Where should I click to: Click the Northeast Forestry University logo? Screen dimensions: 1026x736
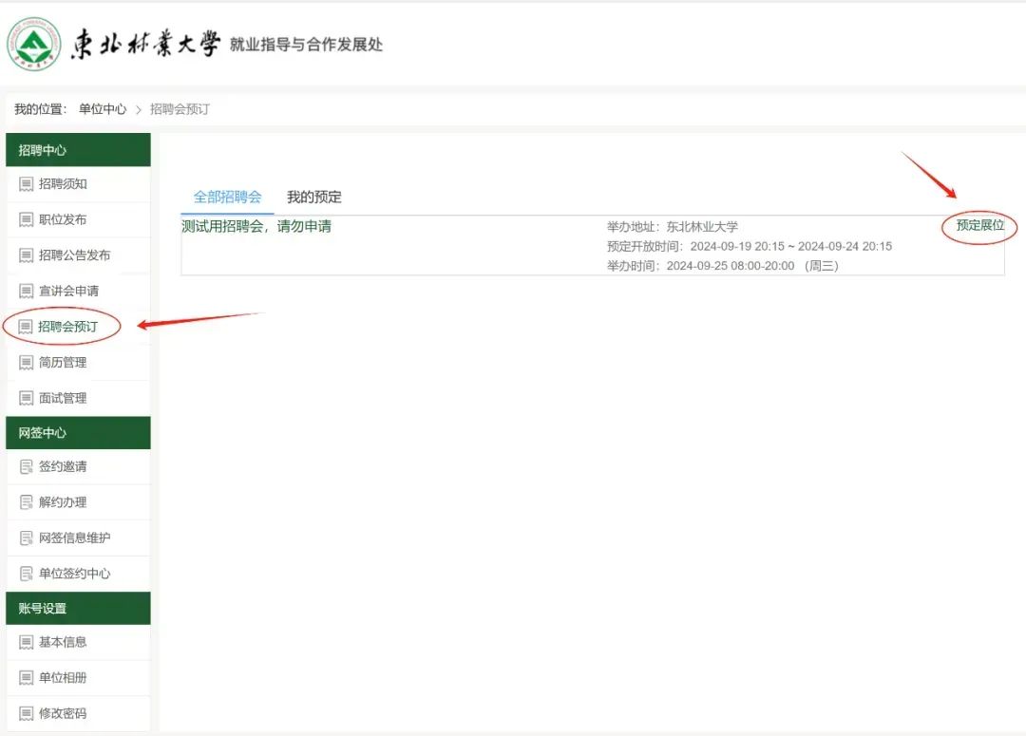click(x=33, y=44)
